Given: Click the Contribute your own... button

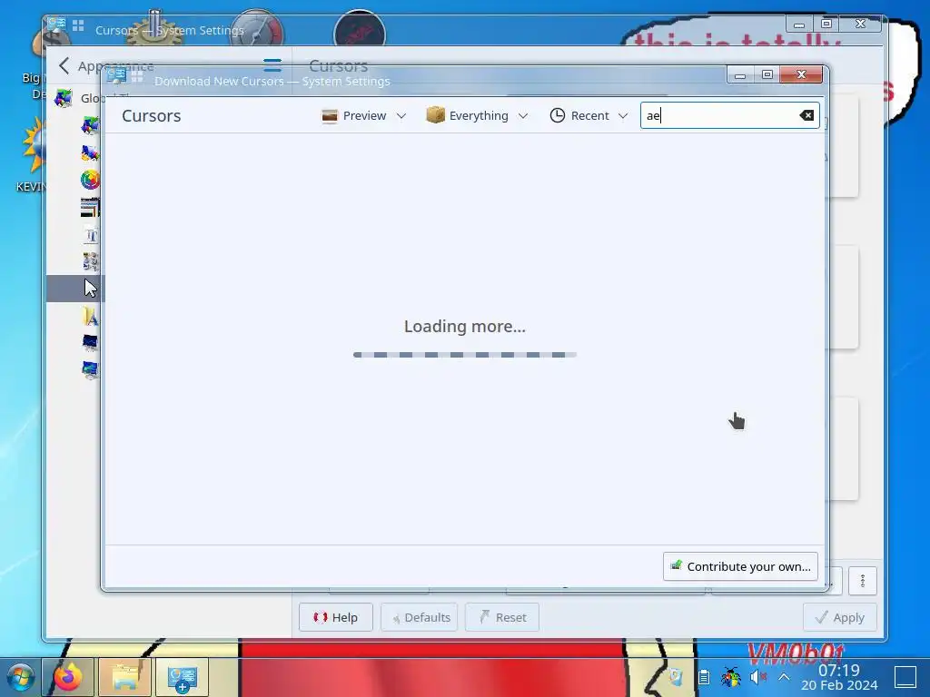Looking at the screenshot, I should (740, 566).
